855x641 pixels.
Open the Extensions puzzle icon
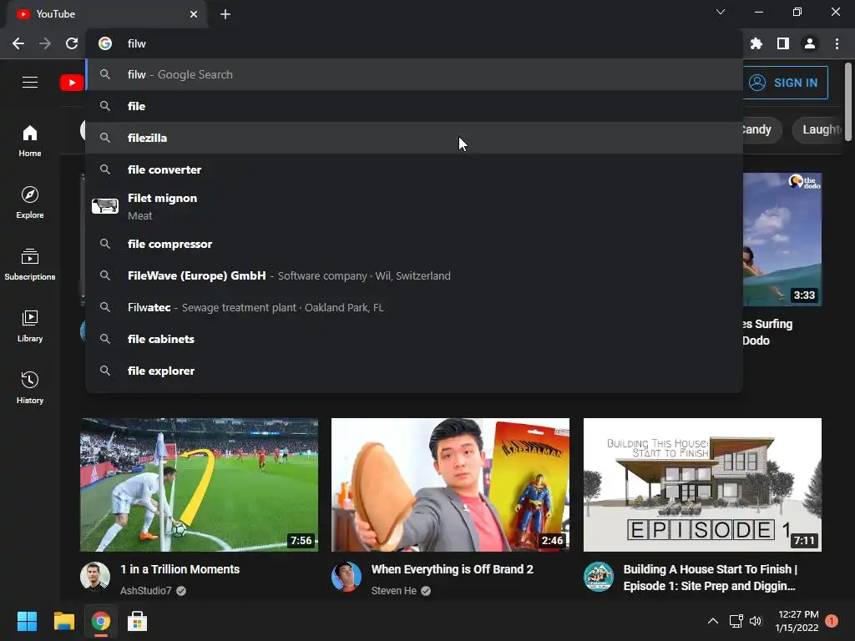tap(756, 43)
